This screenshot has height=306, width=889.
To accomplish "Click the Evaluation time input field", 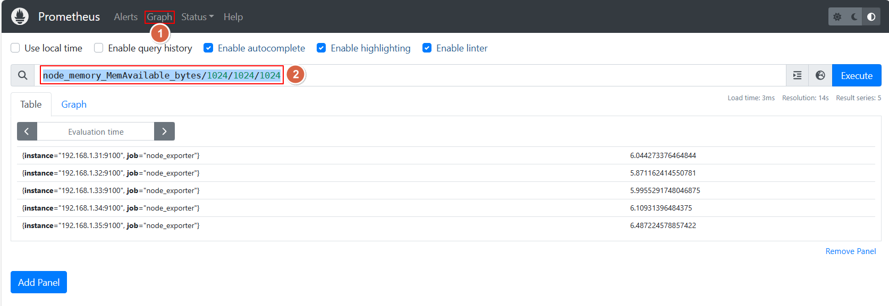I will 96,132.
